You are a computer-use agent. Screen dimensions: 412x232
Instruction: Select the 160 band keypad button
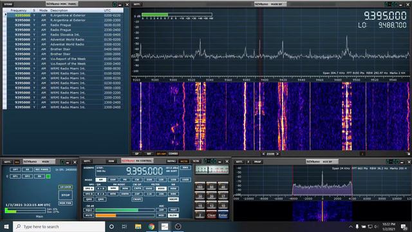click(x=200, y=186)
